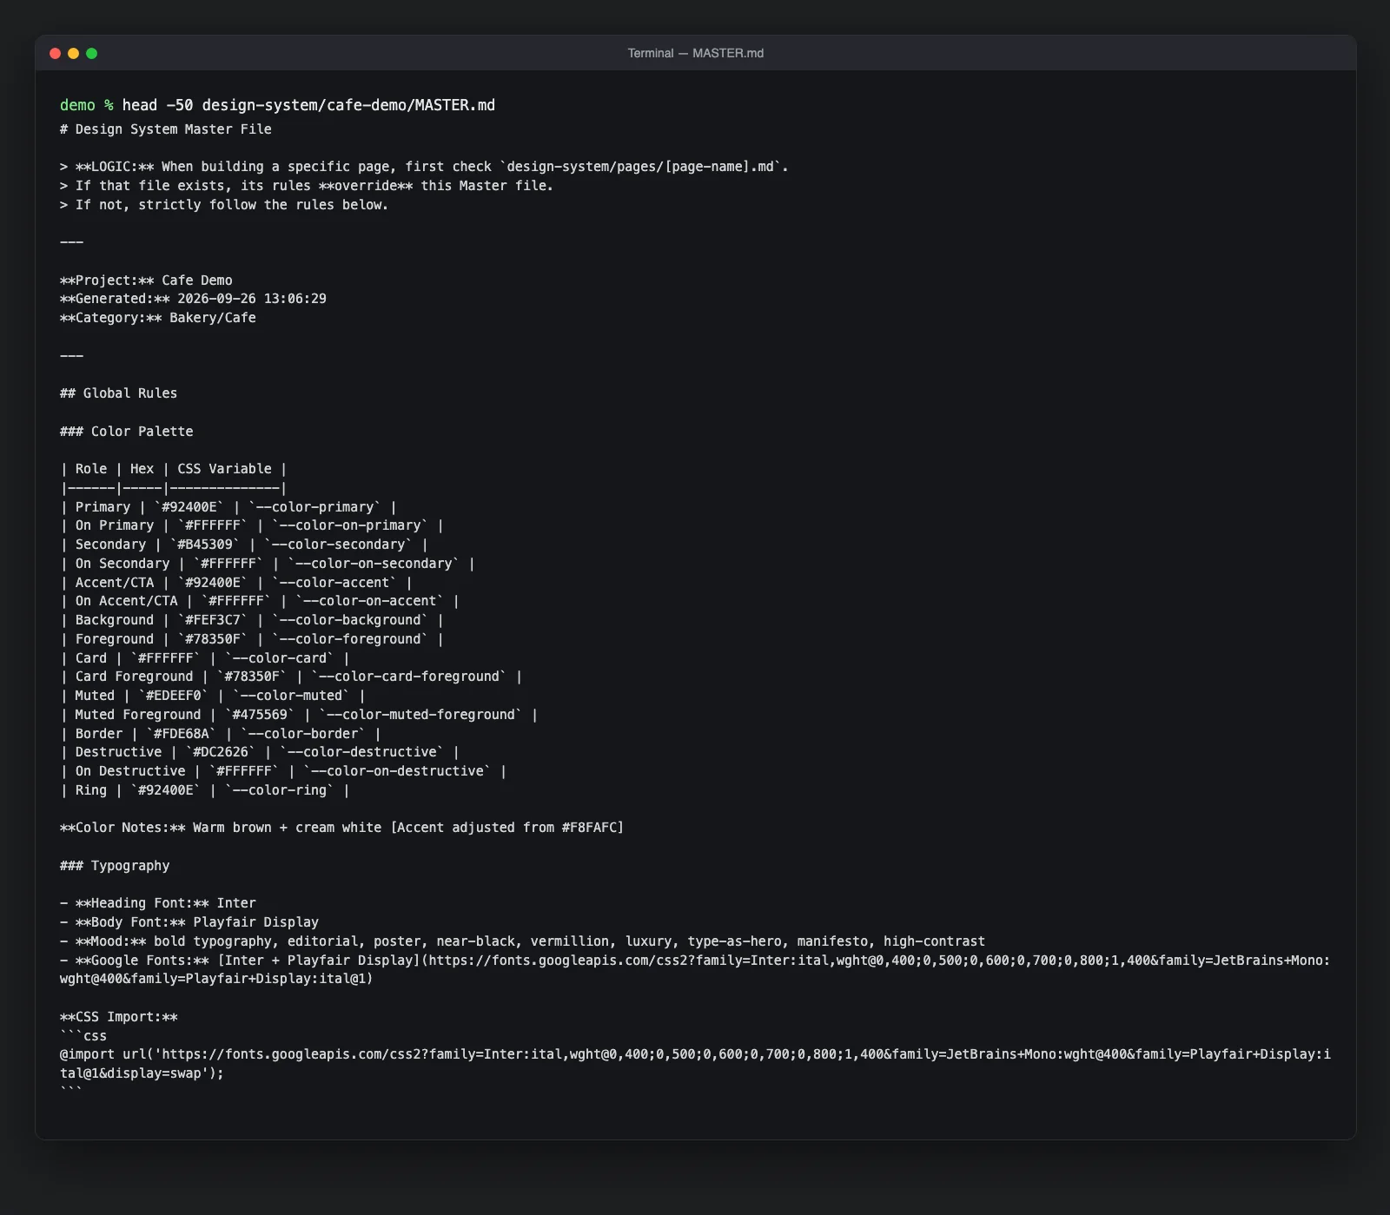Click the '**Project:** Cafe Demo' line
The height and width of the screenshot is (1215, 1390).
(146, 281)
